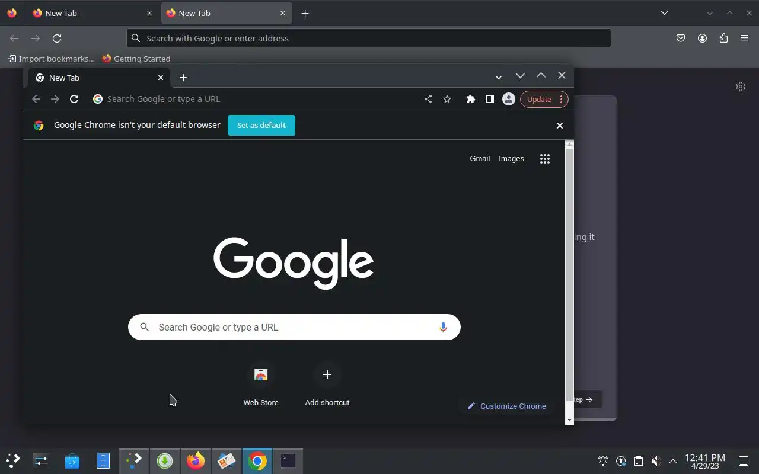759x474 pixels.
Task: Open muted volume icon in tray
Action: point(656,461)
